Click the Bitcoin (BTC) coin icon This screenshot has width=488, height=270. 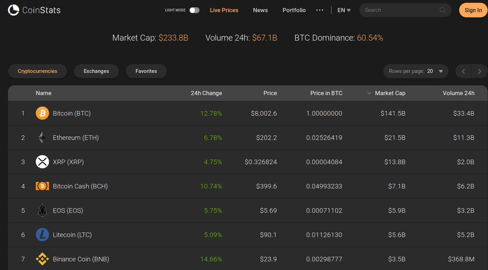coord(42,113)
